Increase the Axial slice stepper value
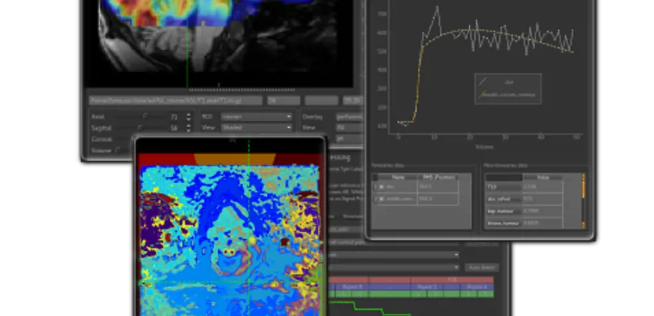The height and width of the screenshot is (316, 654). (x=189, y=115)
